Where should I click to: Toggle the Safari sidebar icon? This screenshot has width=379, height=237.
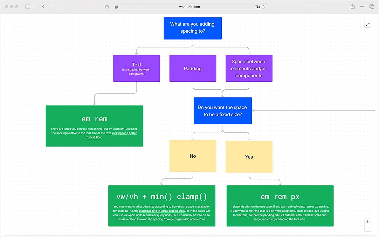(28, 7)
